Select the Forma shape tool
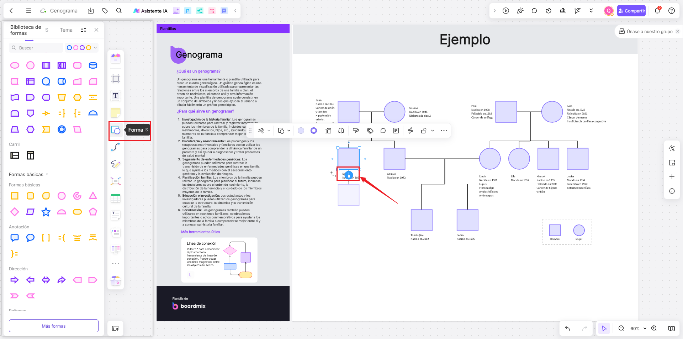The height and width of the screenshot is (339, 683). coord(116,130)
